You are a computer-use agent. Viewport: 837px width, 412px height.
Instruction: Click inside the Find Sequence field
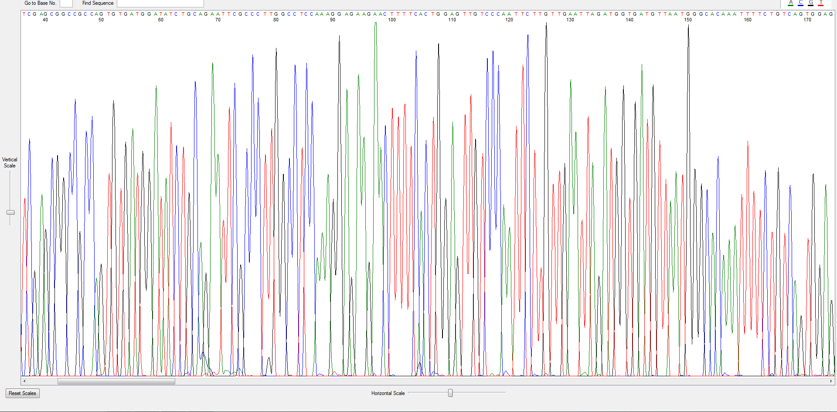[160, 3]
